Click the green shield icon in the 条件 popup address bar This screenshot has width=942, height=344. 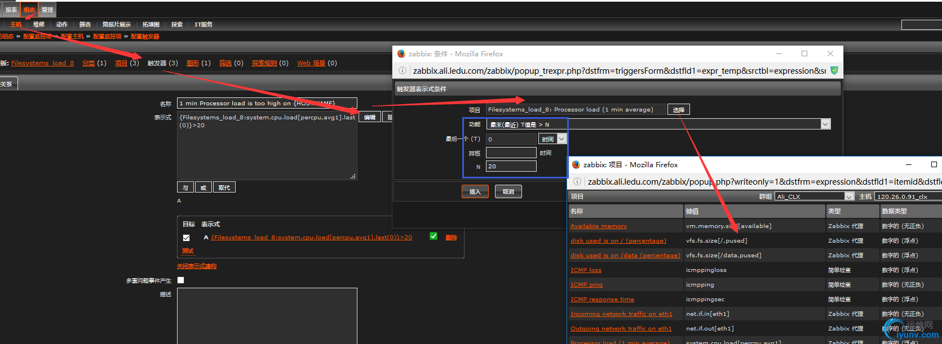pyautogui.click(x=834, y=70)
